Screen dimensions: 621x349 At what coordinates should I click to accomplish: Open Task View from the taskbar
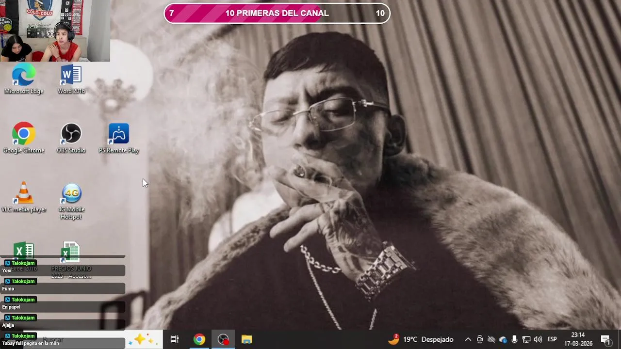tap(175, 339)
